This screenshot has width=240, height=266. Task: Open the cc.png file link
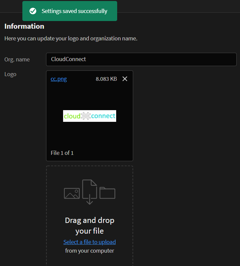[x=59, y=79]
